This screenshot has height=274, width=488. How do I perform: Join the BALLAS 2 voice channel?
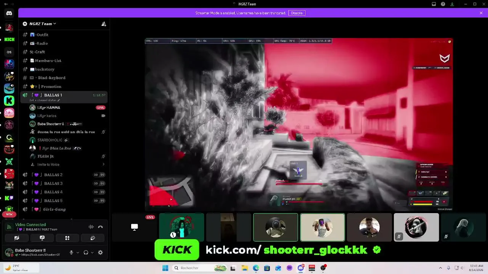pos(64,175)
